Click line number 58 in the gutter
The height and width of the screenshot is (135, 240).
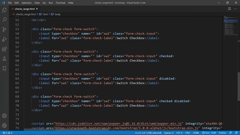pos(17,52)
